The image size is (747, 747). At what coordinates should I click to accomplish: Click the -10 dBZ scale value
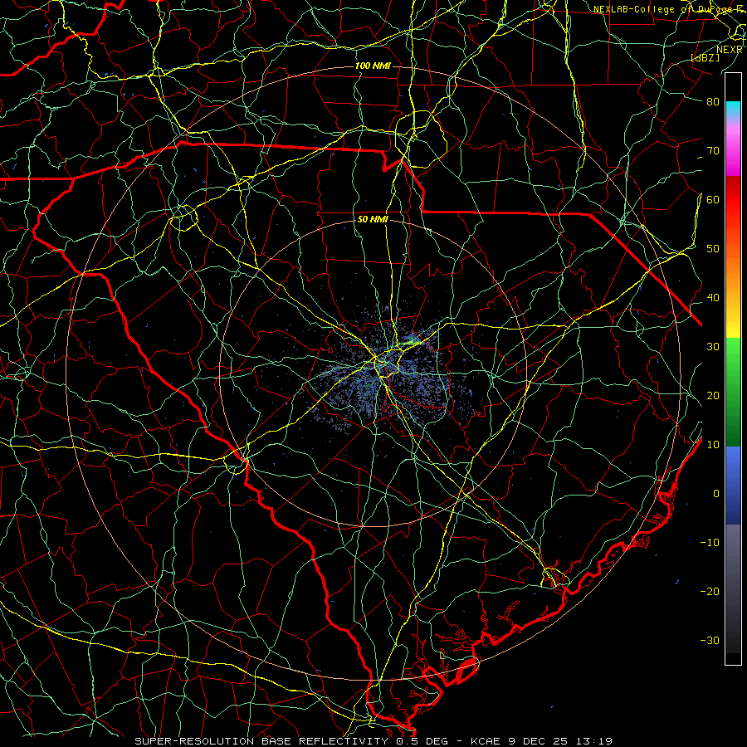(710, 543)
